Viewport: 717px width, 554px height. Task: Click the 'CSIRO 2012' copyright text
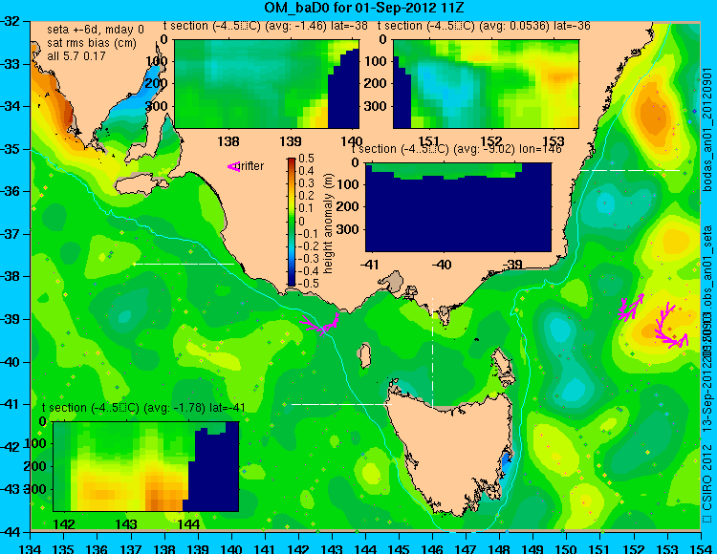707,479
